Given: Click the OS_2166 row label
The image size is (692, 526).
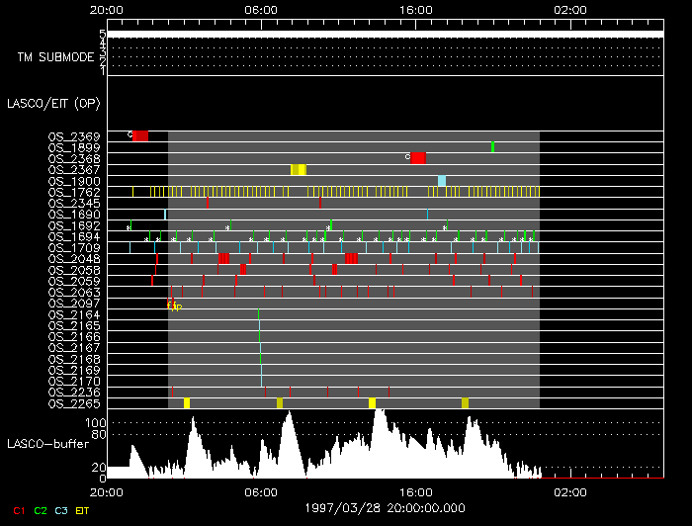Looking at the screenshot, I should 74,337.
